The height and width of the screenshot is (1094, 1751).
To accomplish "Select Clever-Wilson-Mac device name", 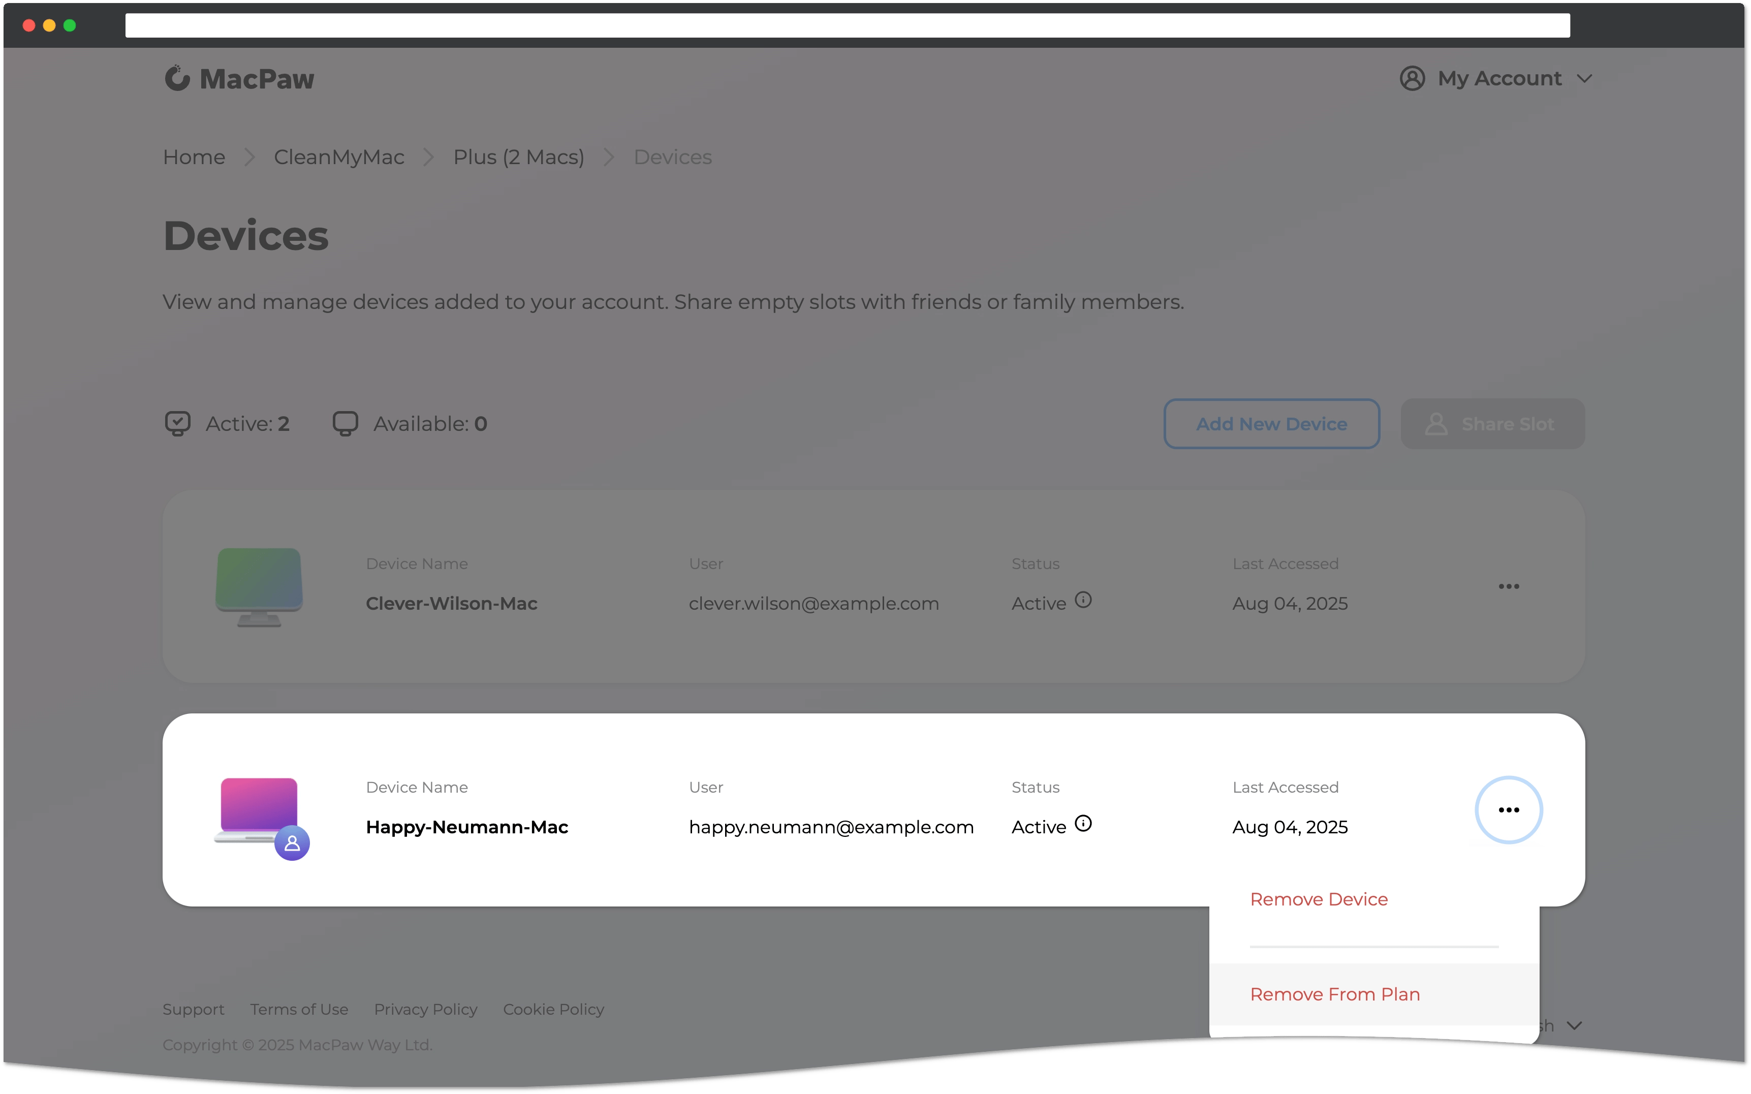I will pos(452,604).
